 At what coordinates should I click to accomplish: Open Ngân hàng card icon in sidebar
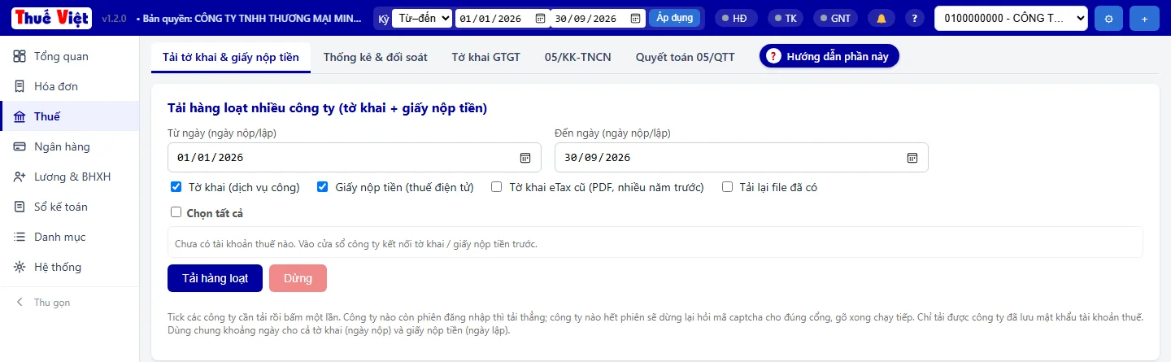pos(20,146)
